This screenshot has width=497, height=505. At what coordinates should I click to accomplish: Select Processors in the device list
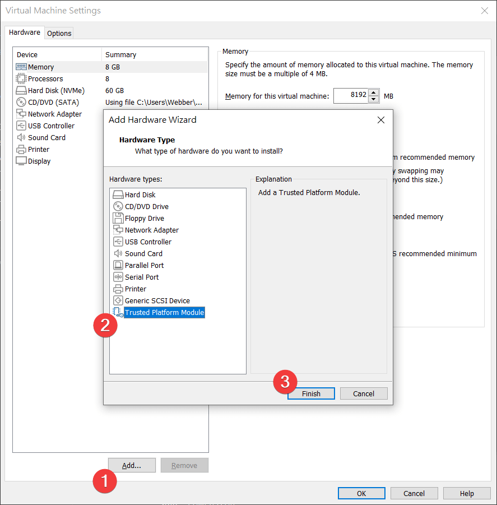point(45,79)
